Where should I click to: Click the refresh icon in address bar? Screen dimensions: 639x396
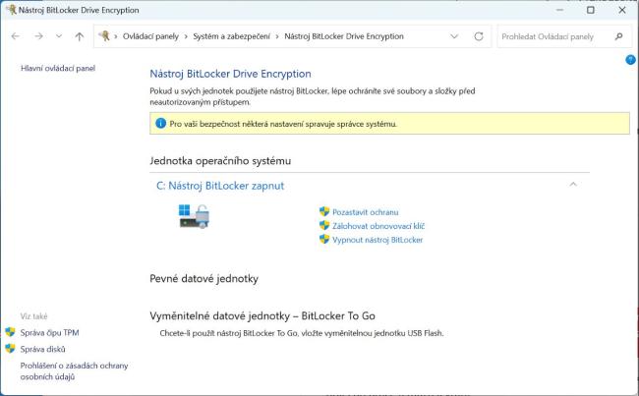pyautogui.click(x=479, y=36)
